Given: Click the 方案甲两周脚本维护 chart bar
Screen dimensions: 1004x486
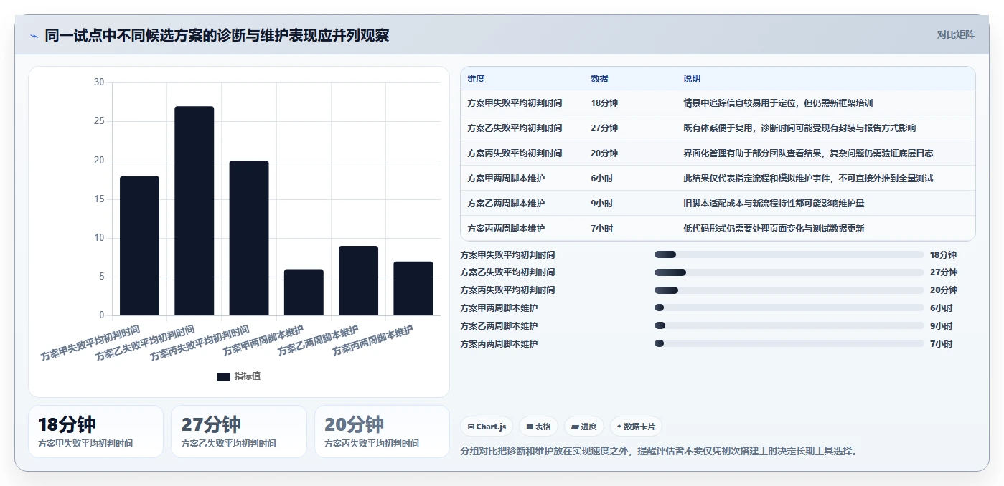Looking at the screenshot, I should [304, 292].
